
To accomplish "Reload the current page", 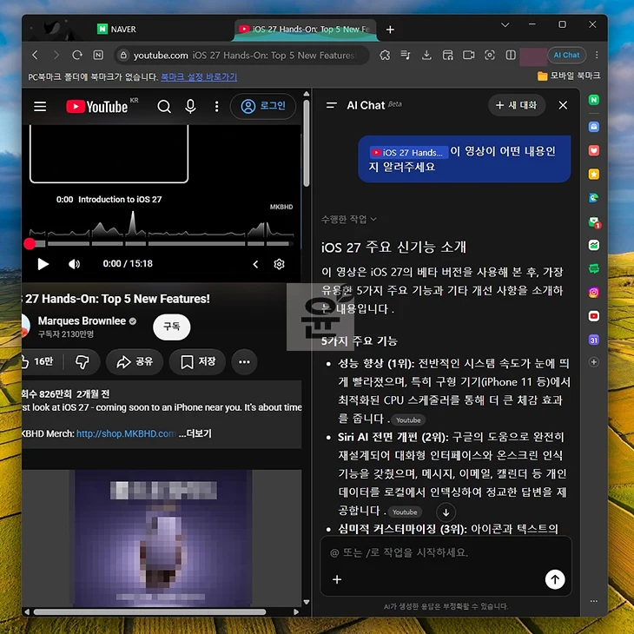I will click(x=76, y=55).
